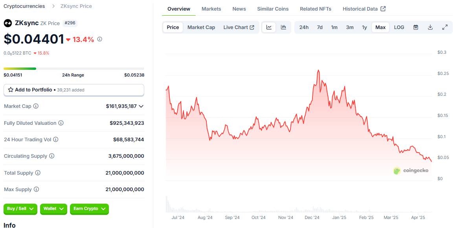Screen dimensions: 454x228
Task: Set chart range to 1m
Action: [334, 27]
